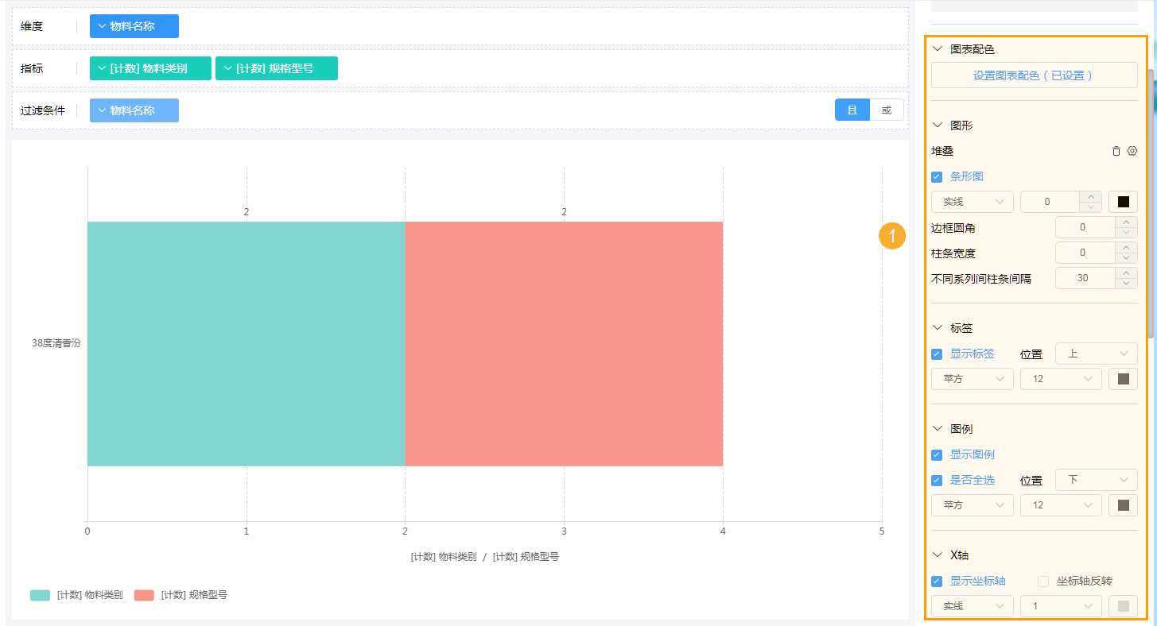Select the 且 filter logic option
The width and height of the screenshot is (1157, 626).
pos(852,110)
